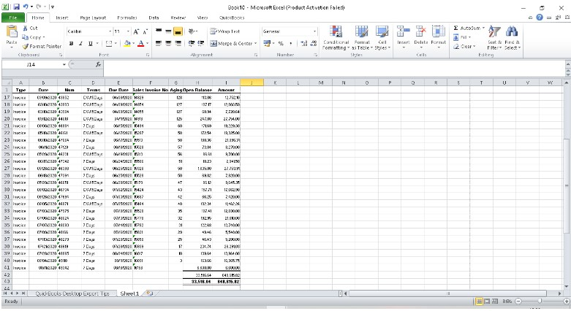The width and height of the screenshot is (571, 311).
Task: Expand Merge & Center dropdown arrow
Action: [256, 43]
